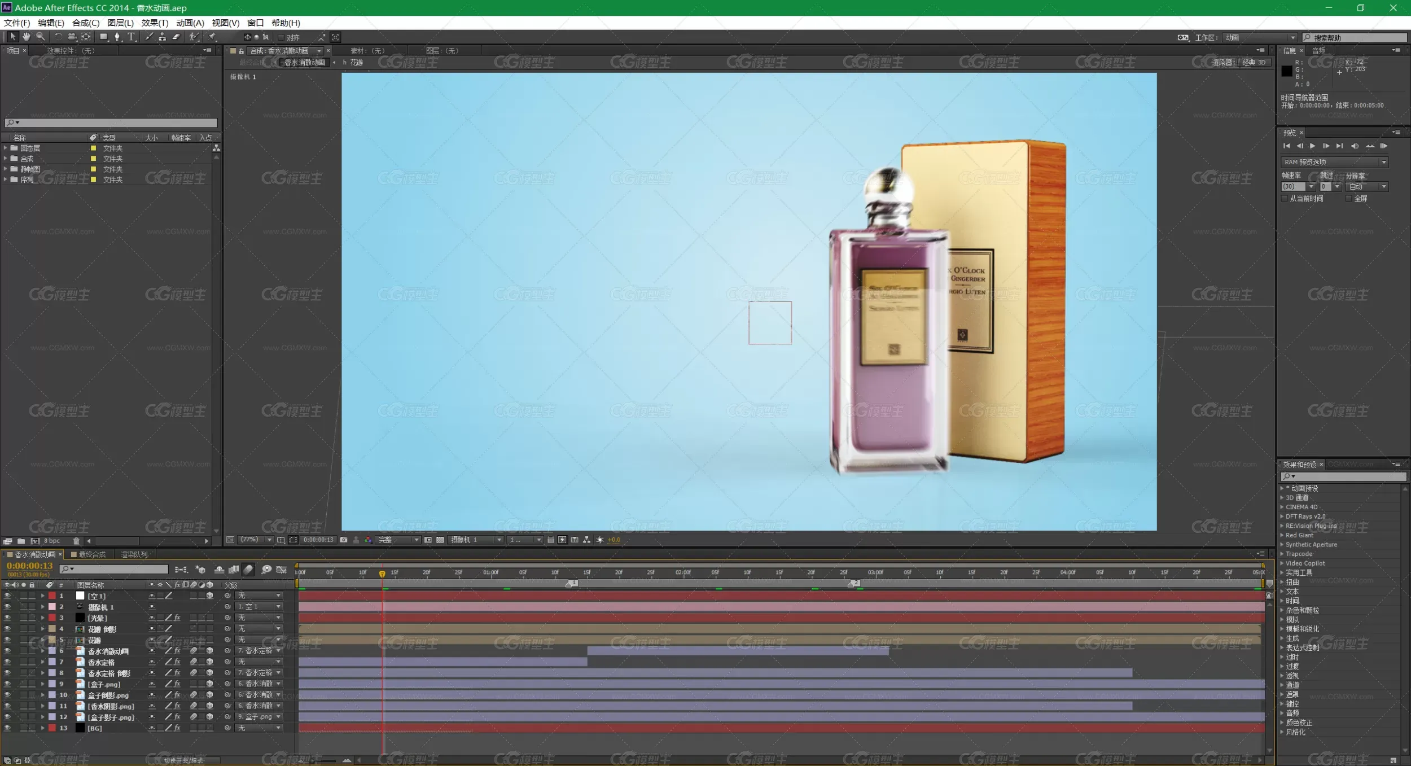Open the 效果(T) menu
Screen dimensions: 1411x766
pyautogui.click(x=155, y=23)
